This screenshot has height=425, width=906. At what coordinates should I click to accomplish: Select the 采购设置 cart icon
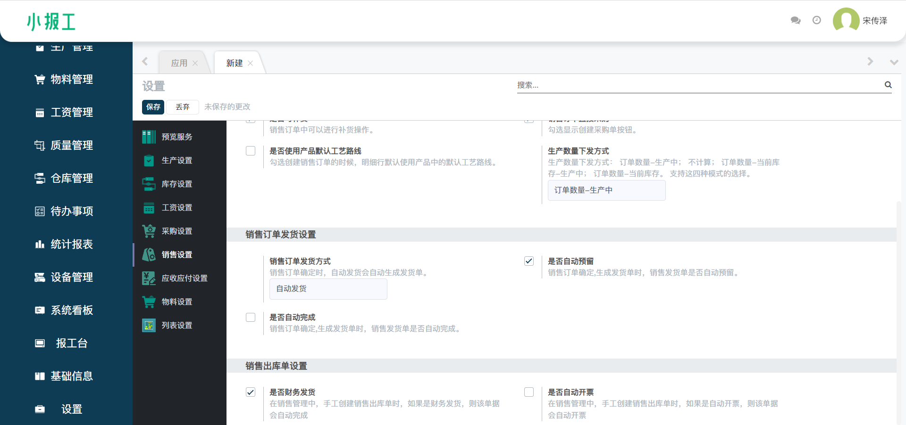[x=149, y=231]
